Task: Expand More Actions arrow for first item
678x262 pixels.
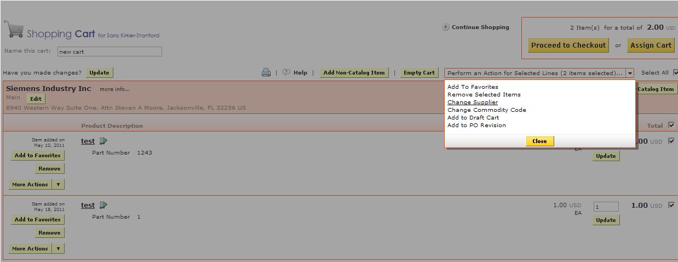Action: [59, 185]
